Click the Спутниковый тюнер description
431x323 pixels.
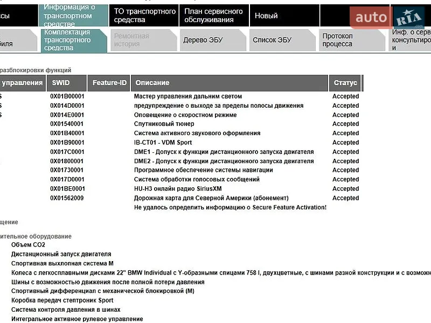coord(164,124)
